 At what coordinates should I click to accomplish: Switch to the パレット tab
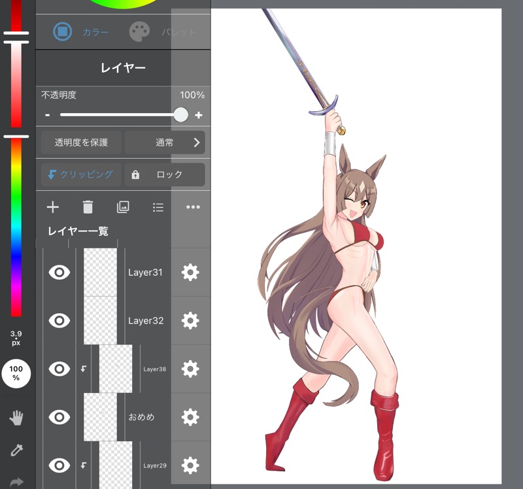pos(163,31)
